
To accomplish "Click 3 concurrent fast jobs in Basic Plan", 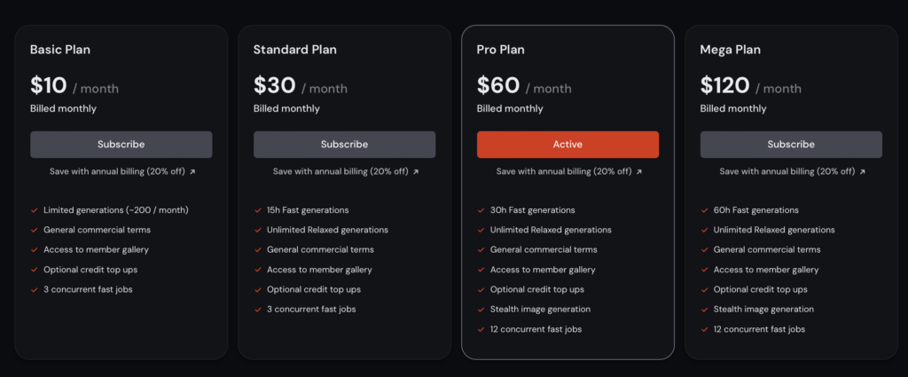I will pyautogui.click(x=88, y=289).
